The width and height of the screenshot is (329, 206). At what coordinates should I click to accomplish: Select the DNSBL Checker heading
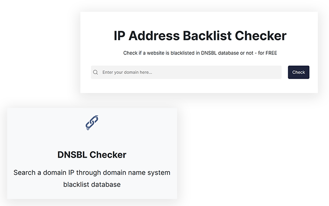[92, 155]
